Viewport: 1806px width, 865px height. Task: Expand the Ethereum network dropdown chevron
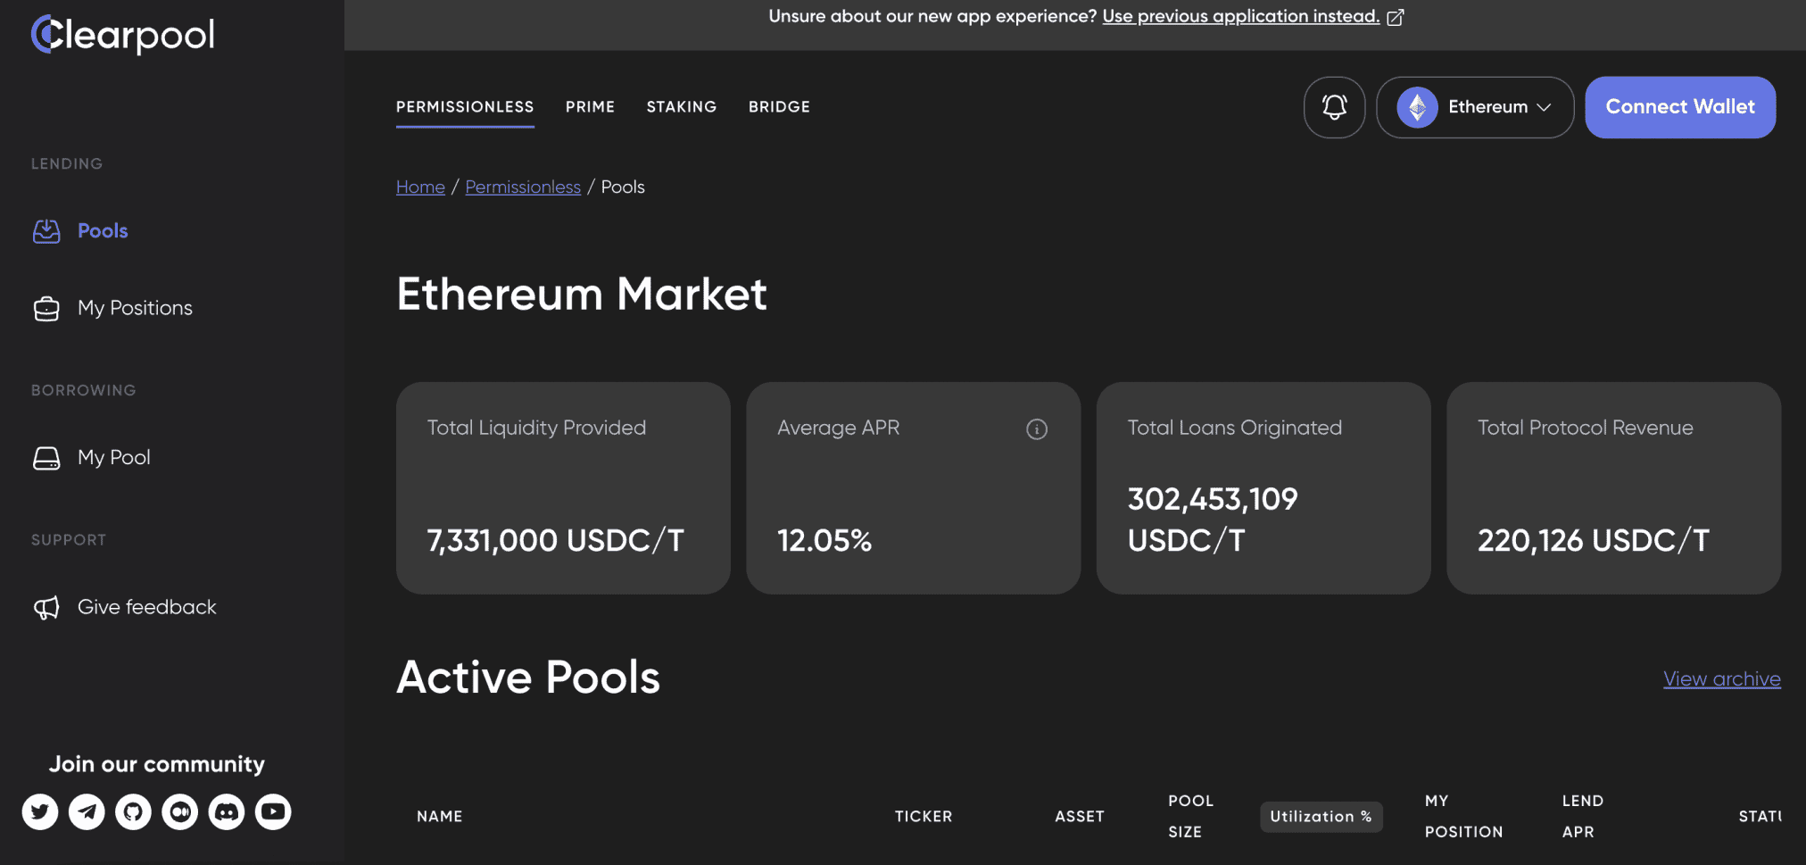(1545, 107)
